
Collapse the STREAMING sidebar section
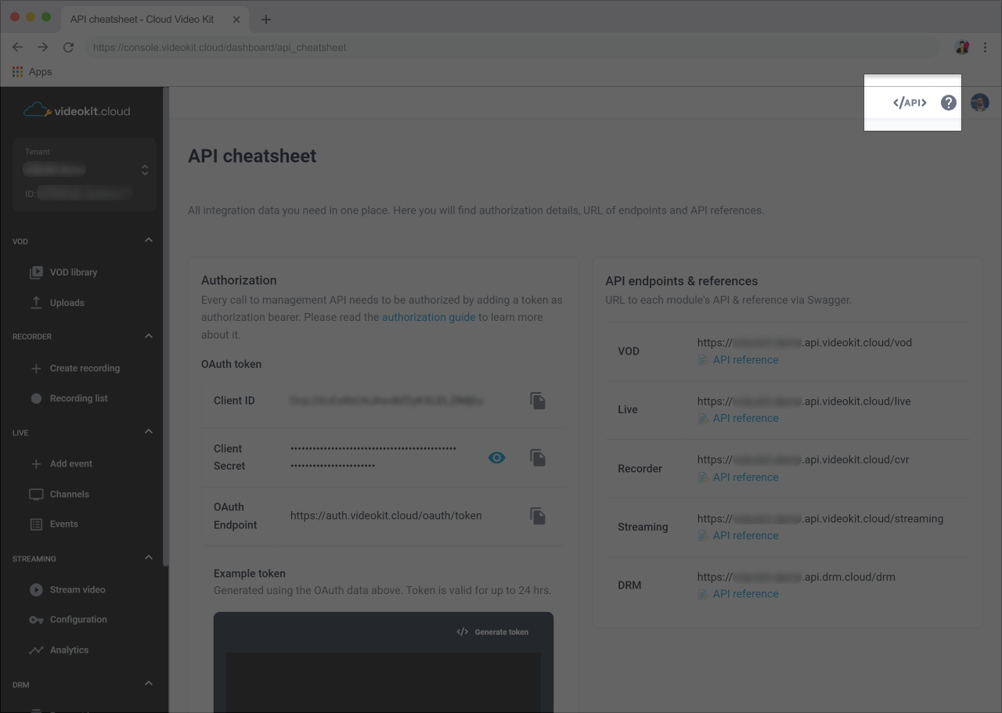point(149,558)
